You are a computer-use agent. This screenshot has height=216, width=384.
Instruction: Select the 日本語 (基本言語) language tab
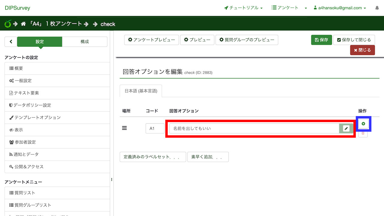(141, 91)
